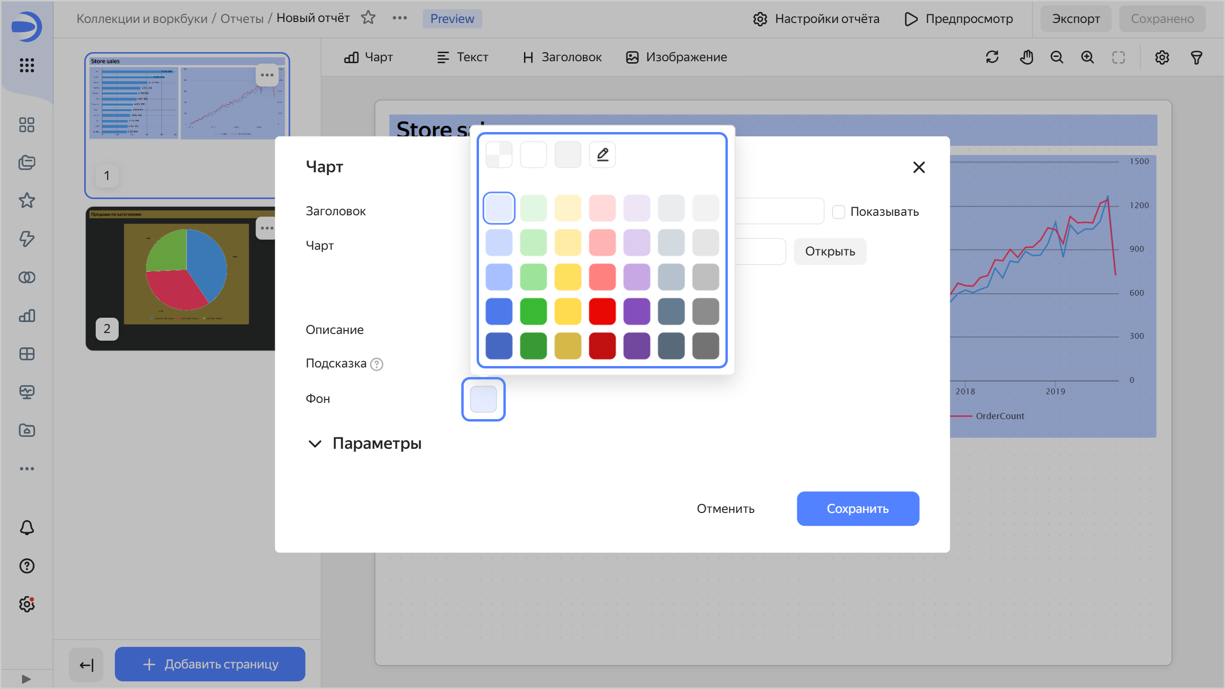1225x689 pixels.
Task: Pick the bright red color swatch
Action: [602, 311]
